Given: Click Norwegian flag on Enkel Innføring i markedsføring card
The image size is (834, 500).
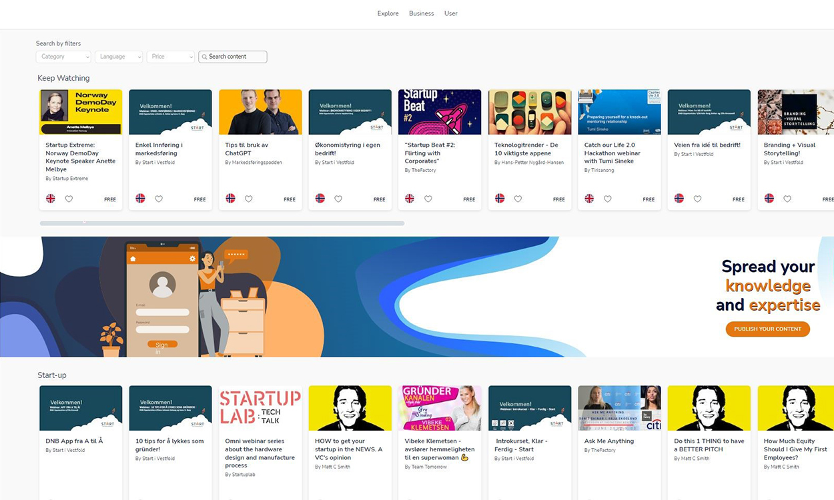Looking at the screenshot, I should click(140, 199).
